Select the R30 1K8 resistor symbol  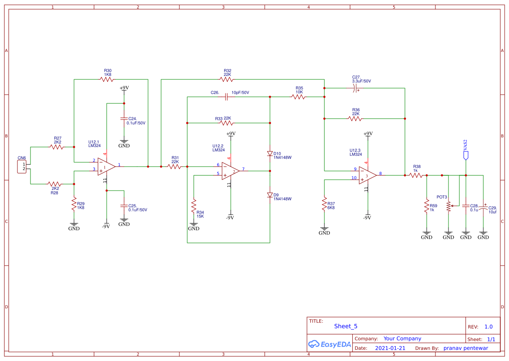click(x=107, y=79)
